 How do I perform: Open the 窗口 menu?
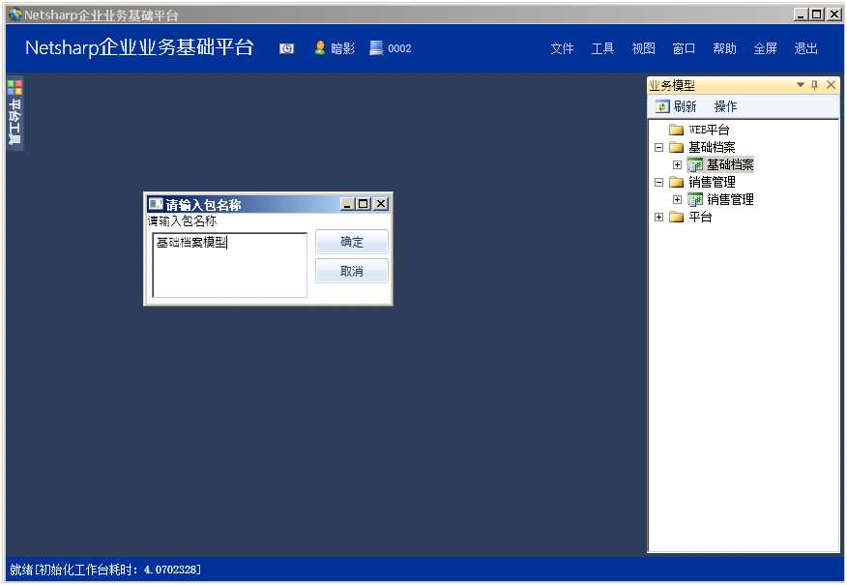pyautogui.click(x=684, y=48)
